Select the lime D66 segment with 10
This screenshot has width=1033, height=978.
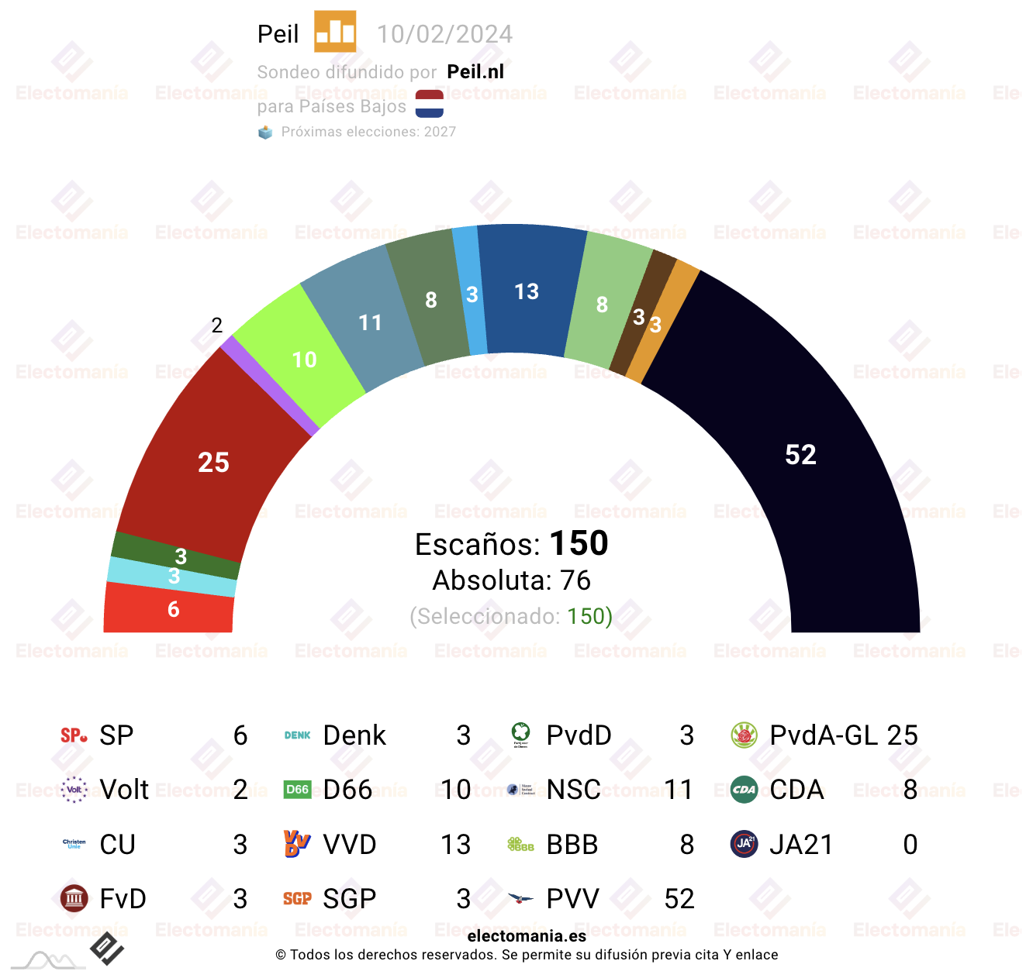tap(304, 359)
